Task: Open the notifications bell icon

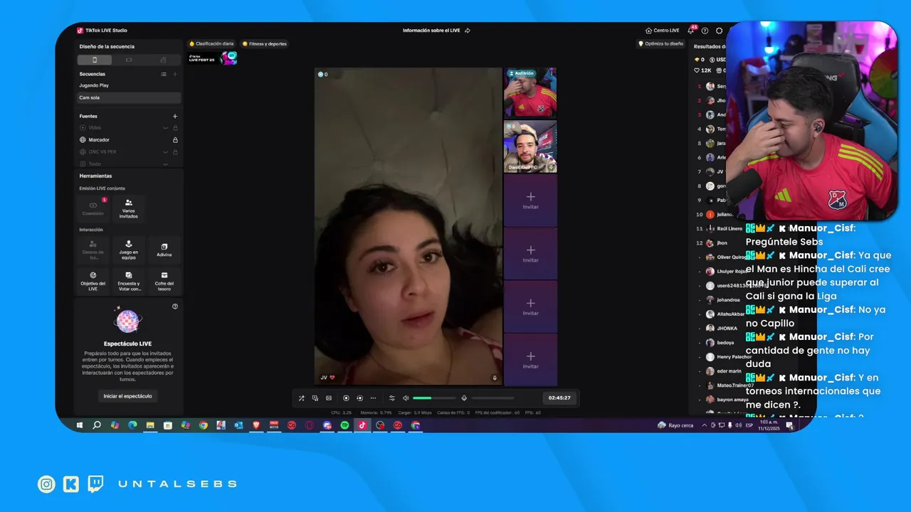Action: tap(690, 31)
